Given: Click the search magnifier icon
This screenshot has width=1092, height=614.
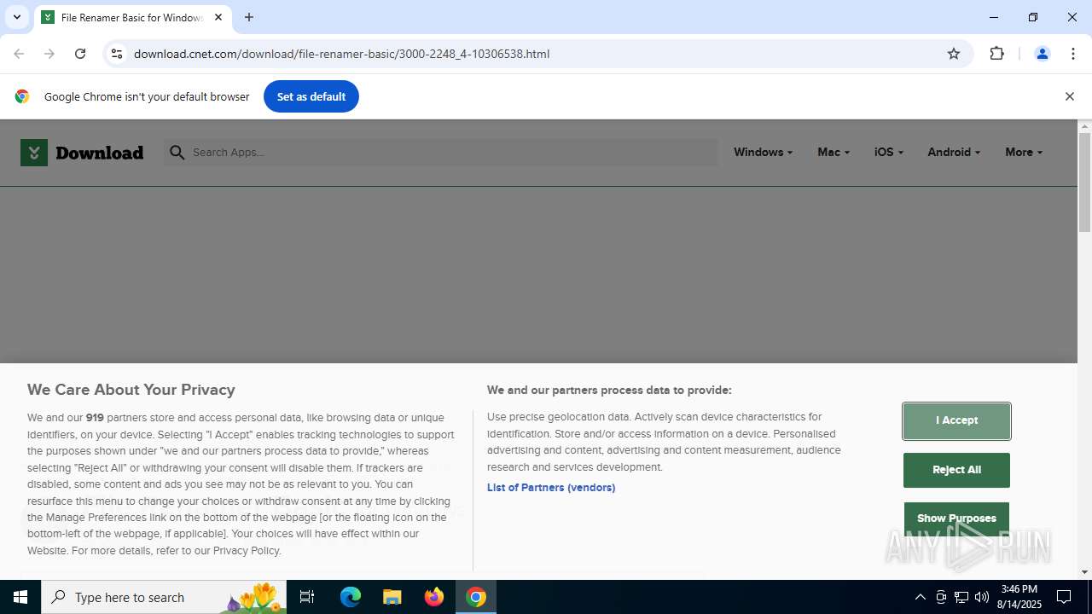Looking at the screenshot, I should (x=177, y=152).
